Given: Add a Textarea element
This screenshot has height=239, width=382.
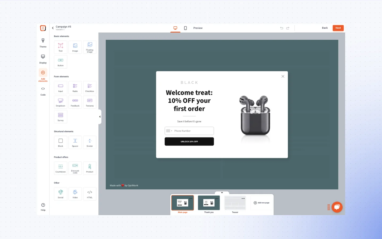Looking at the screenshot, I should (x=90, y=102).
